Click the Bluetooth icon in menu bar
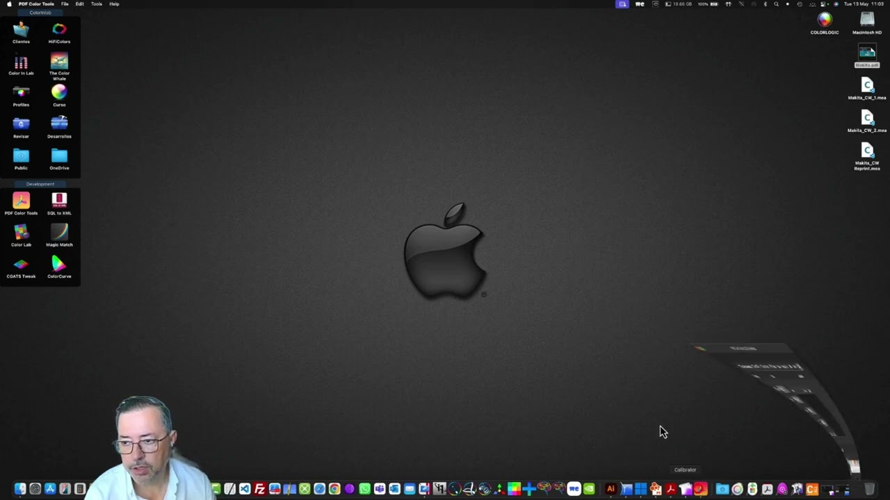This screenshot has width=890, height=500. pos(765,4)
